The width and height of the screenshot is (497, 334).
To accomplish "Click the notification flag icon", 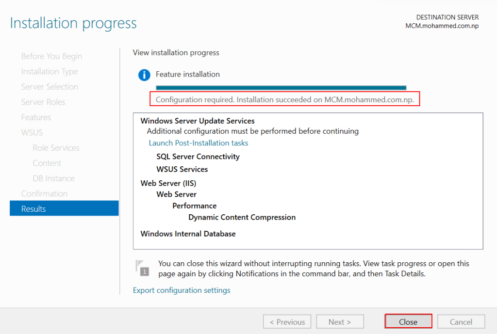I will coord(142,268).
